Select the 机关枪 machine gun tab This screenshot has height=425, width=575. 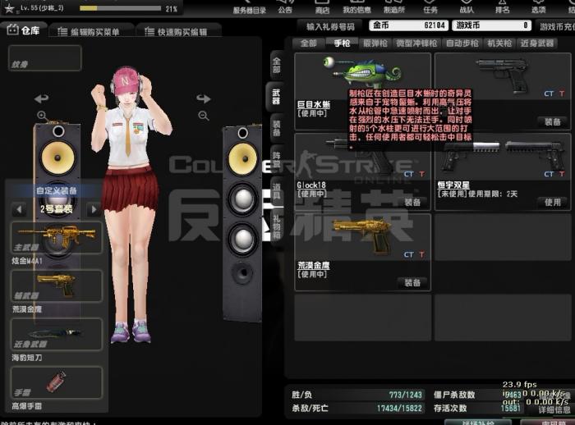click(x=499, y=43)
